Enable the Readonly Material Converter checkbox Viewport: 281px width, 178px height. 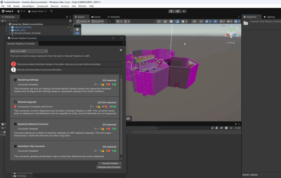pyautogui.click(x=15, y=124)
